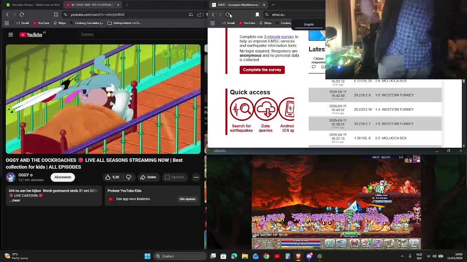The width and height of the screenshot is (467, 262).
Task: Open Geïmporteerd bookmarks folder
Action: tap(124, 23)
